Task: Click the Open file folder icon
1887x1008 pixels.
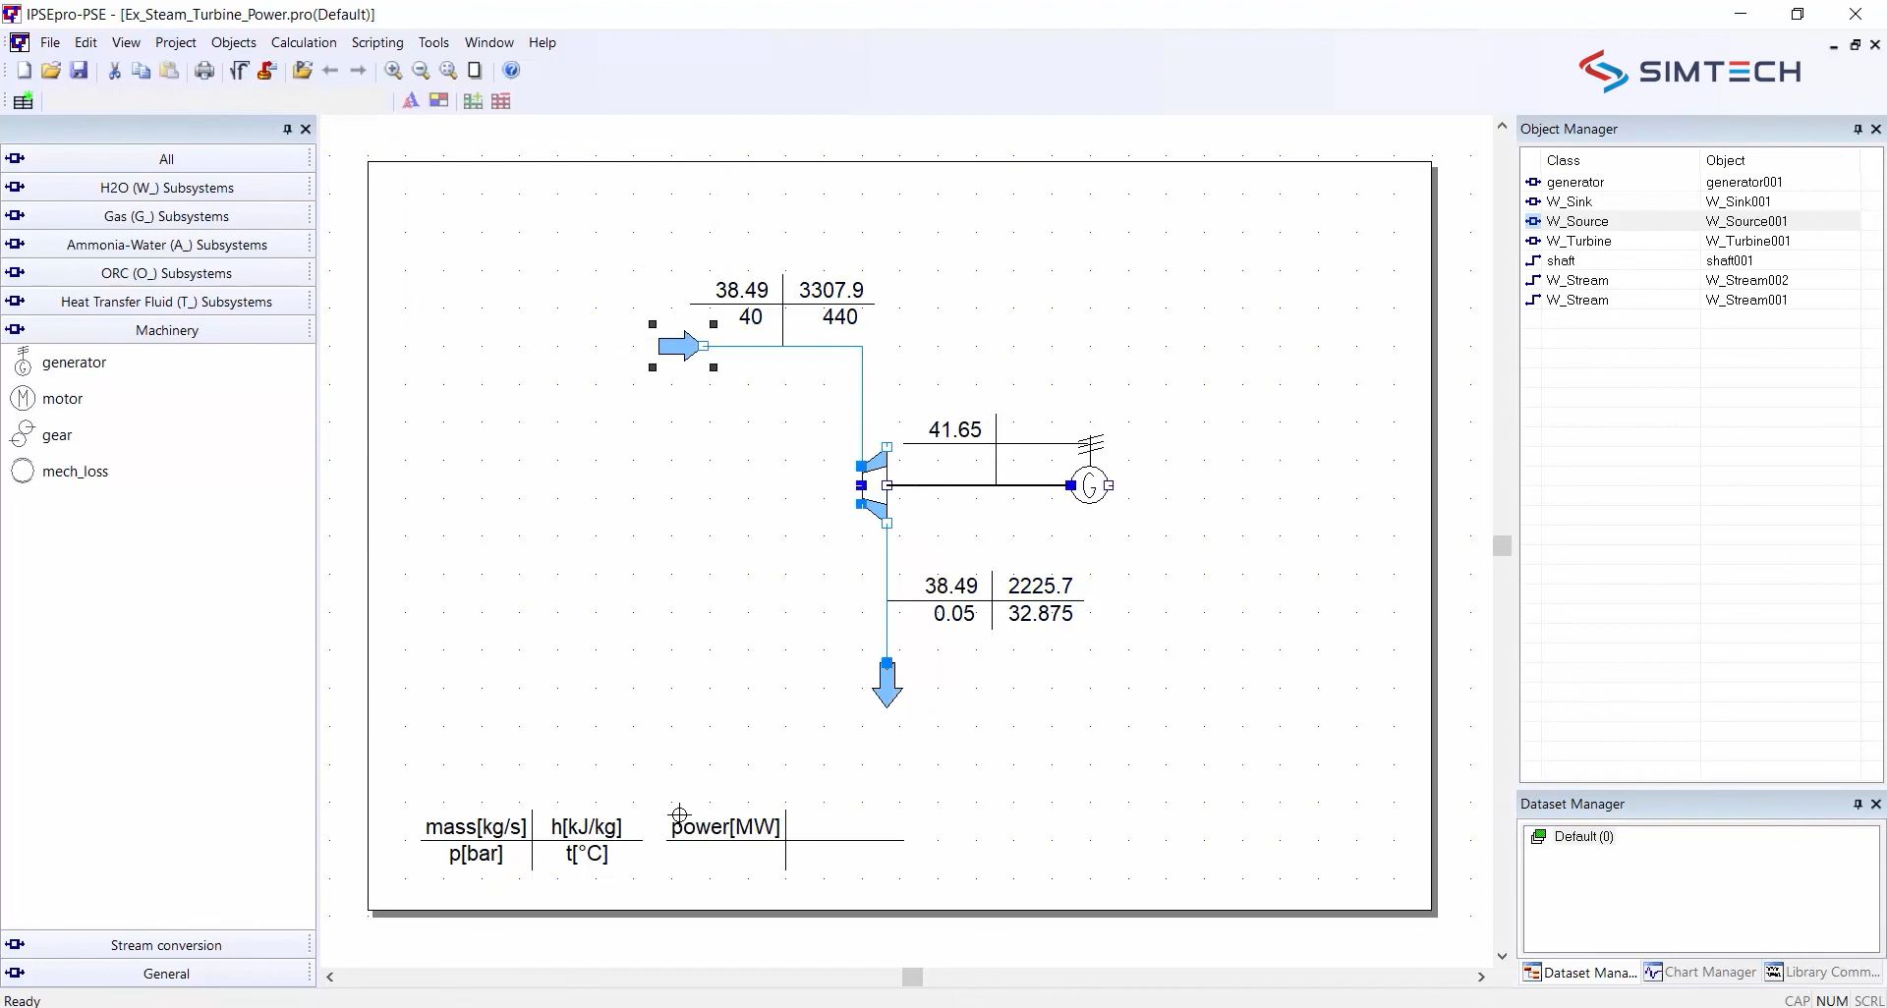Action: click(51, 71)
